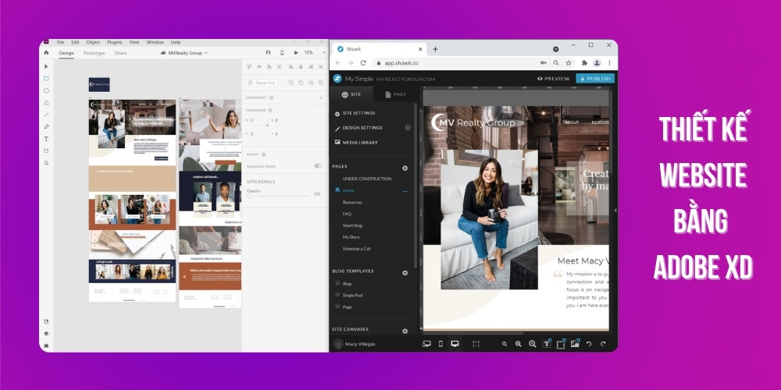Switch to the Prototype tab in XD

[95, 53]
